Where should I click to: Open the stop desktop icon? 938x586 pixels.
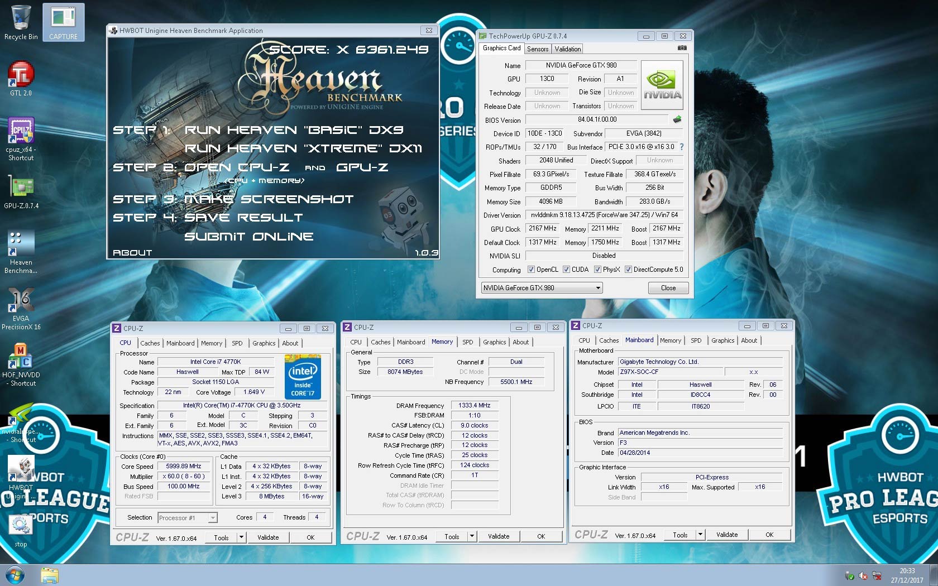click(21, 531)
